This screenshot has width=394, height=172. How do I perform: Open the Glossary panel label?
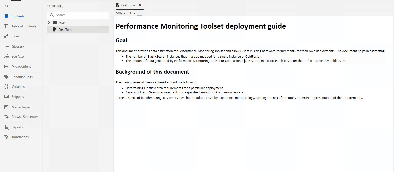pos(18,46)
